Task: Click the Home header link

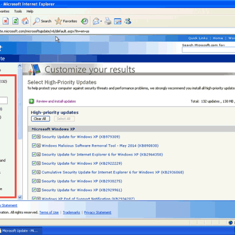Action: (x=218, y=38)
